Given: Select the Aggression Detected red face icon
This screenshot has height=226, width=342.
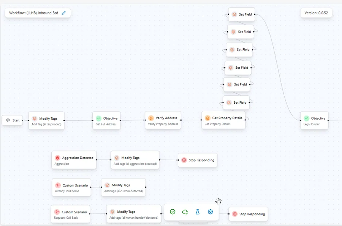Looking at the screenshot, I should (x=57, y=158).
